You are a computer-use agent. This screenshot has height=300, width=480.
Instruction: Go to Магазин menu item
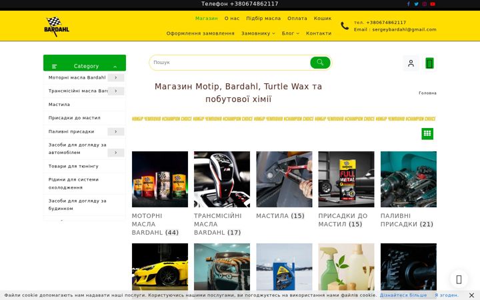pyautogui.click(x=206, y=19)
